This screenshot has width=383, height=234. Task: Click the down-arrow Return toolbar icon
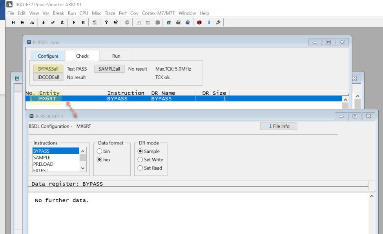tap(44, 22)
